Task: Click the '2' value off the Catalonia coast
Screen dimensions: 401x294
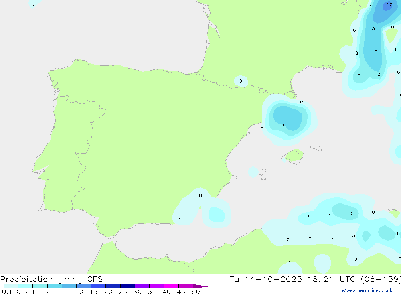Action: (x=283, y=126)
